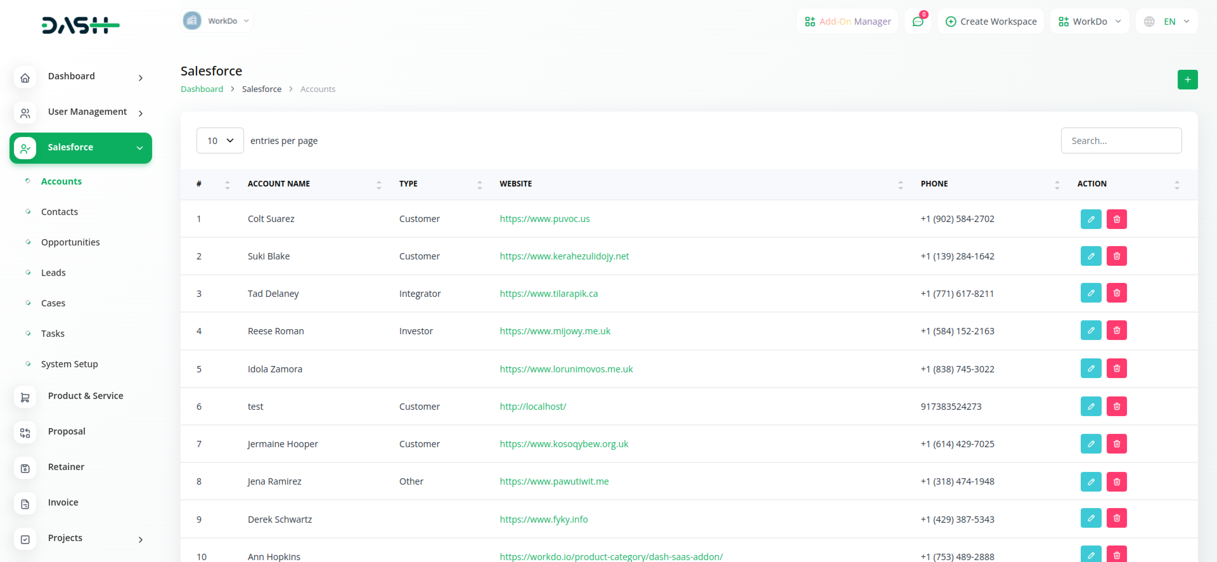Delete the Idola Zamora account
This screenshot has width=1217, height=562.
[1116, 368]
